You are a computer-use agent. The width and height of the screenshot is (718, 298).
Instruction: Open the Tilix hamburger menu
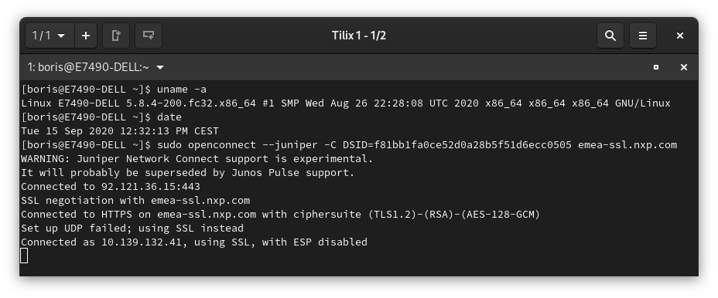coord(643,36)
